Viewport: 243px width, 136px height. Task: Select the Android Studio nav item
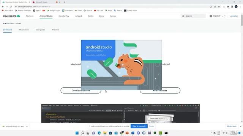46,16
